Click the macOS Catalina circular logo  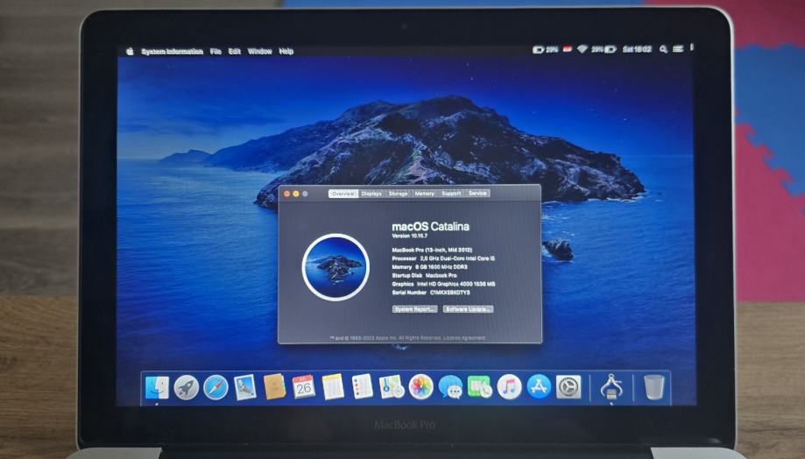[x=335, y=267]
